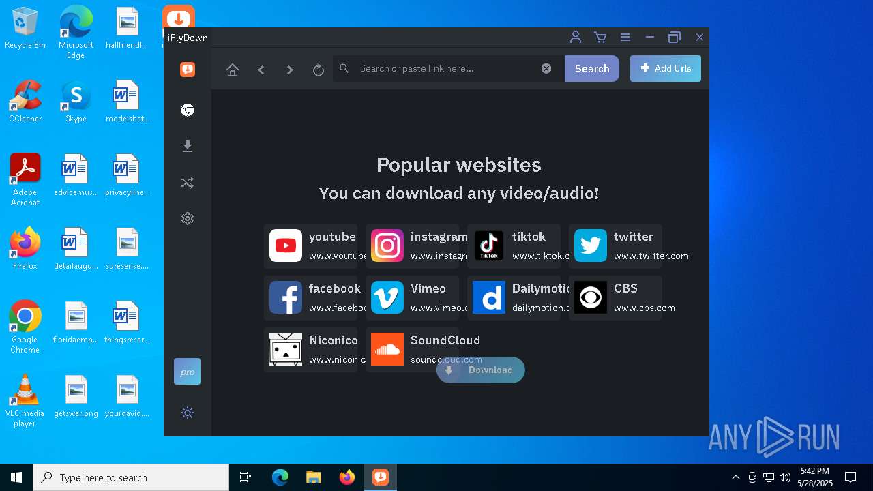
Task: Click iFlyDown taskbar button
Action: click(381, 477)
